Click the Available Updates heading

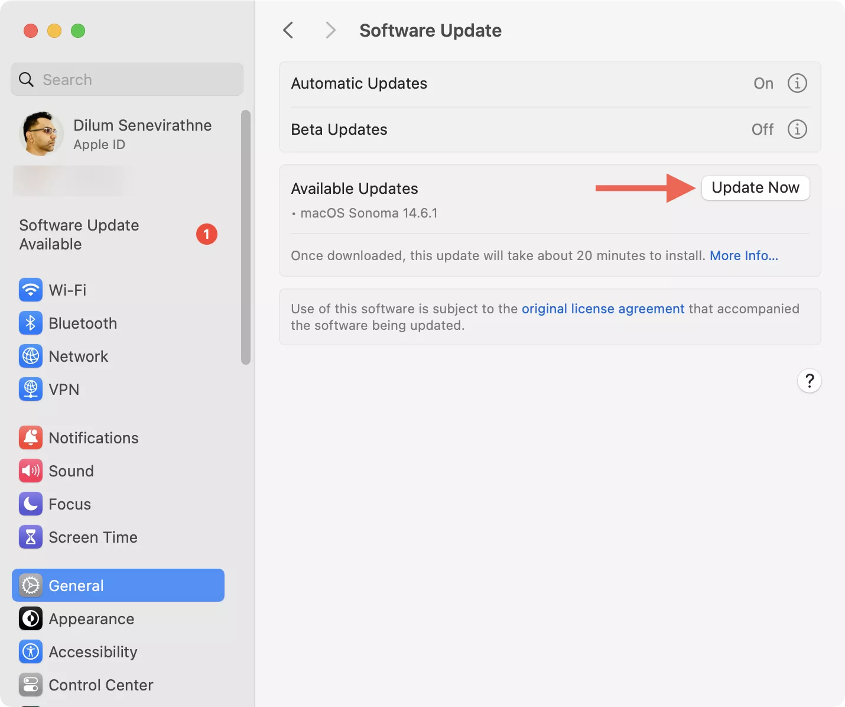click(x=355, y=189)
